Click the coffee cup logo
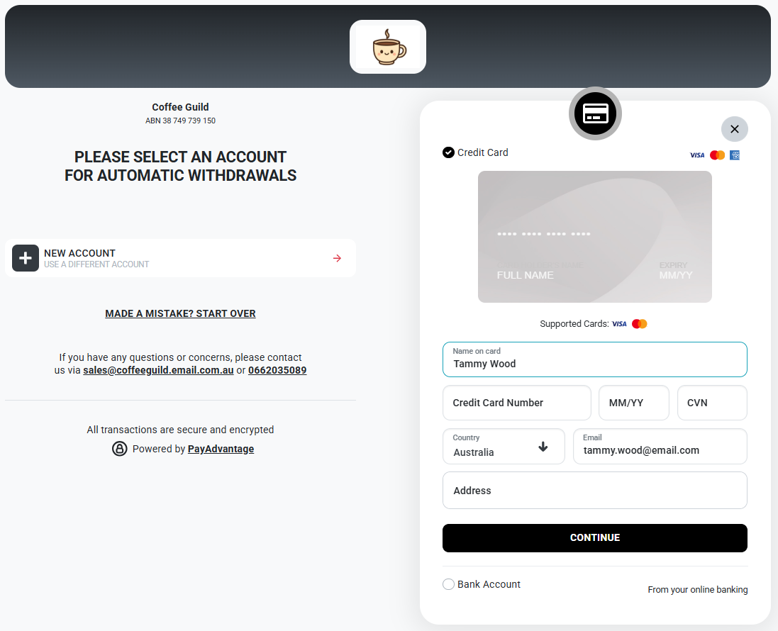The height and width of the screenshot is (631, 778). coord(388,47)
